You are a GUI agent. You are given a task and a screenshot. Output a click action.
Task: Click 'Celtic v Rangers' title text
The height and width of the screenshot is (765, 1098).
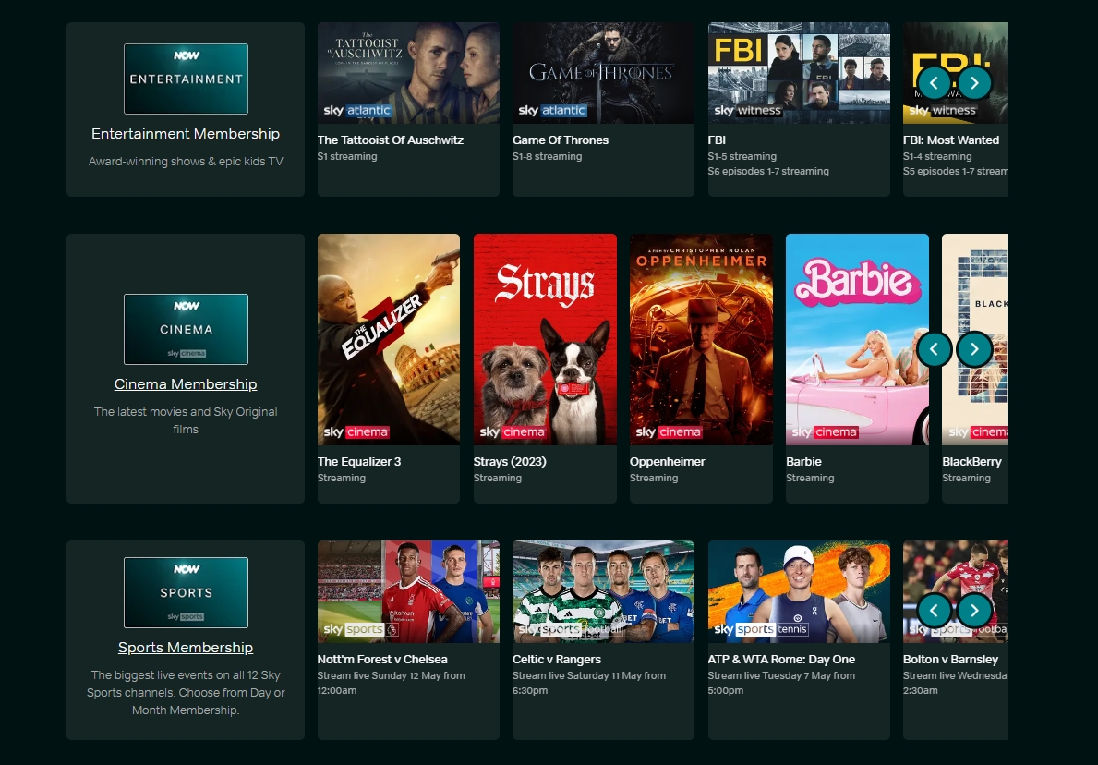pos(557,660)
